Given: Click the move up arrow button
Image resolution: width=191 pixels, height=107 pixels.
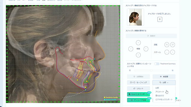Looking at the screenshot, I should tap(138, 43).
